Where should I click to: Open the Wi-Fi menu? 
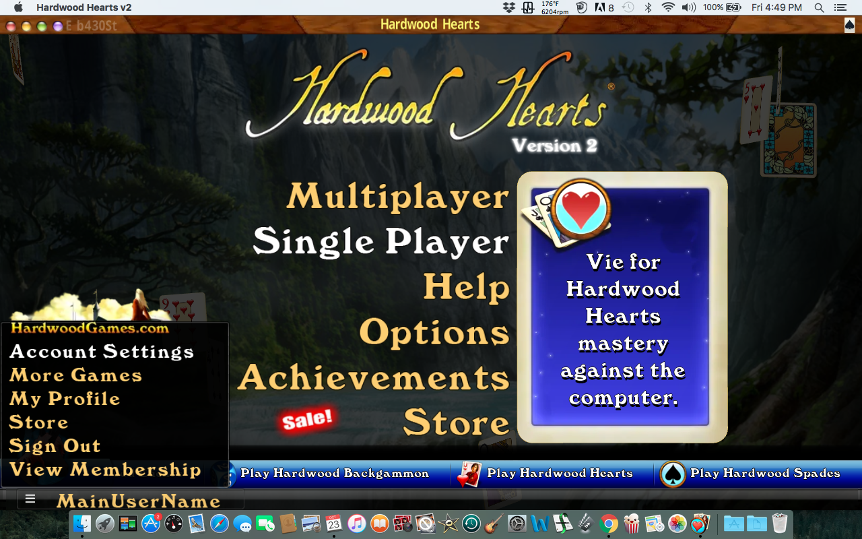668,7
